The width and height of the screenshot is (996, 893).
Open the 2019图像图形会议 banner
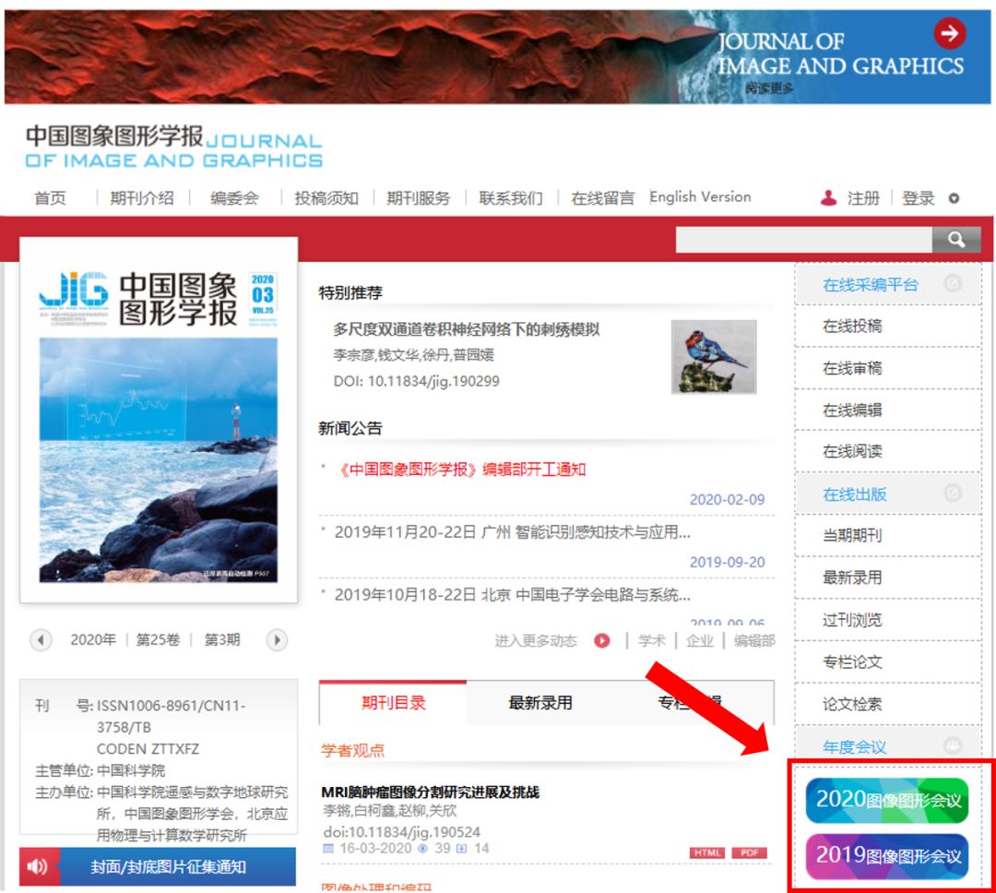click(887, 855)
